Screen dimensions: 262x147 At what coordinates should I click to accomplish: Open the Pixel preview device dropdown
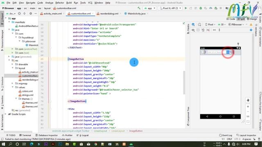[210, 24]
